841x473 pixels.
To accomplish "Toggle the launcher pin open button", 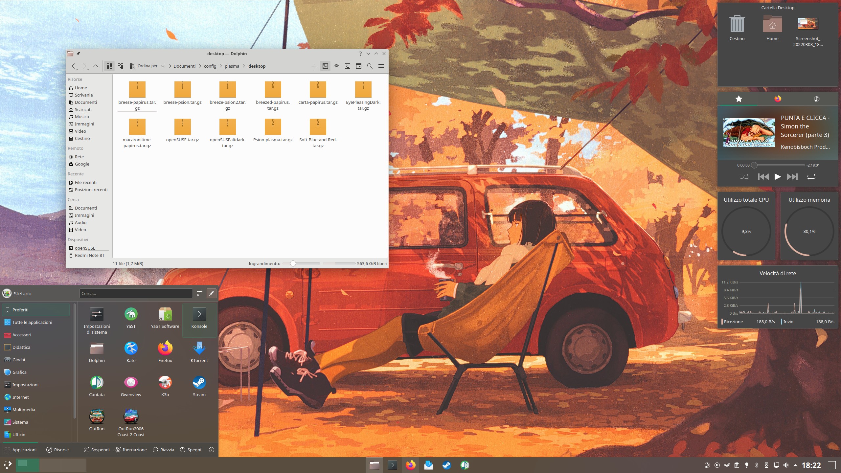I will tap(212, 293).
